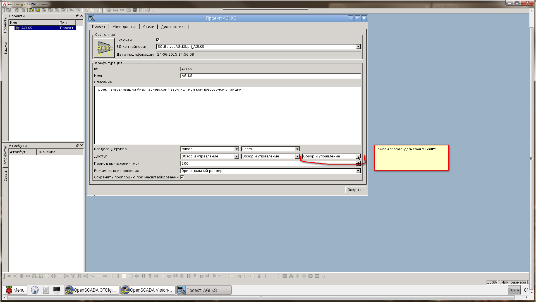Switch to OpenSCADA Vision taskbar window
Screen dimensions: 536x302
click(148, 290)
